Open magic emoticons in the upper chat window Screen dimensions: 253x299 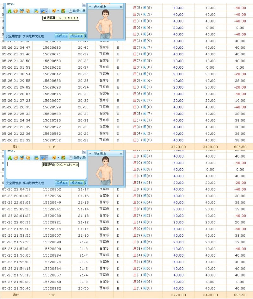point(22,11)
